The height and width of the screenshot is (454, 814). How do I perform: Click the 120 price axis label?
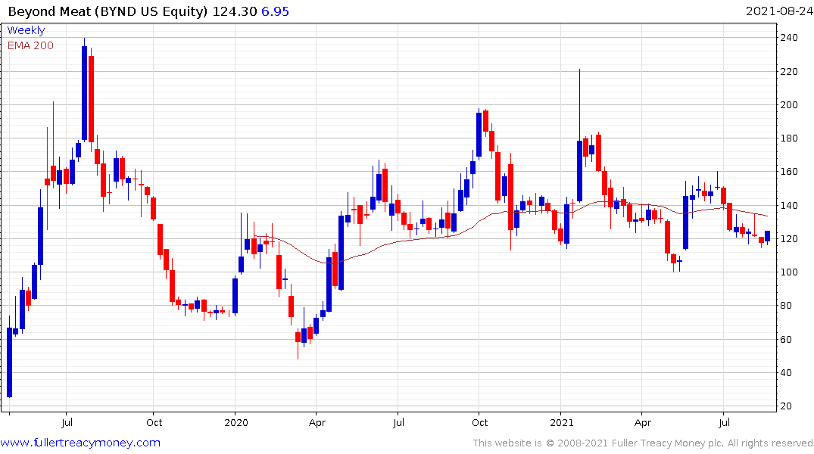tap(788, 238)
